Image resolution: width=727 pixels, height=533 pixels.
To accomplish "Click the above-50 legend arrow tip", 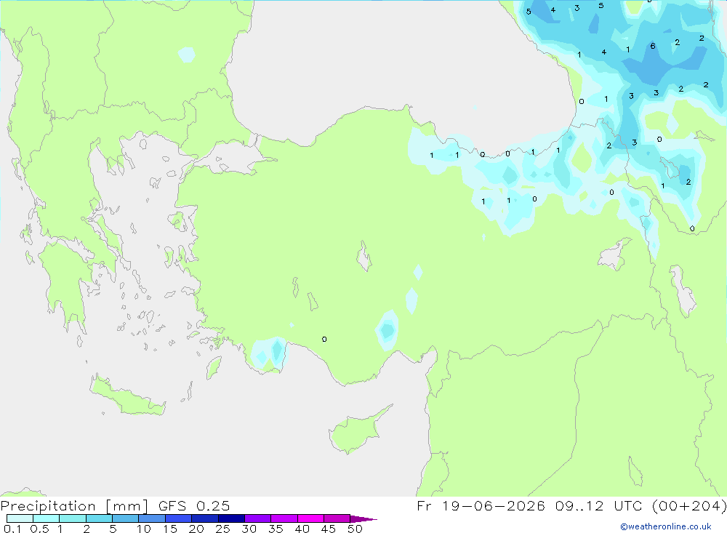I will pos(363,519).
